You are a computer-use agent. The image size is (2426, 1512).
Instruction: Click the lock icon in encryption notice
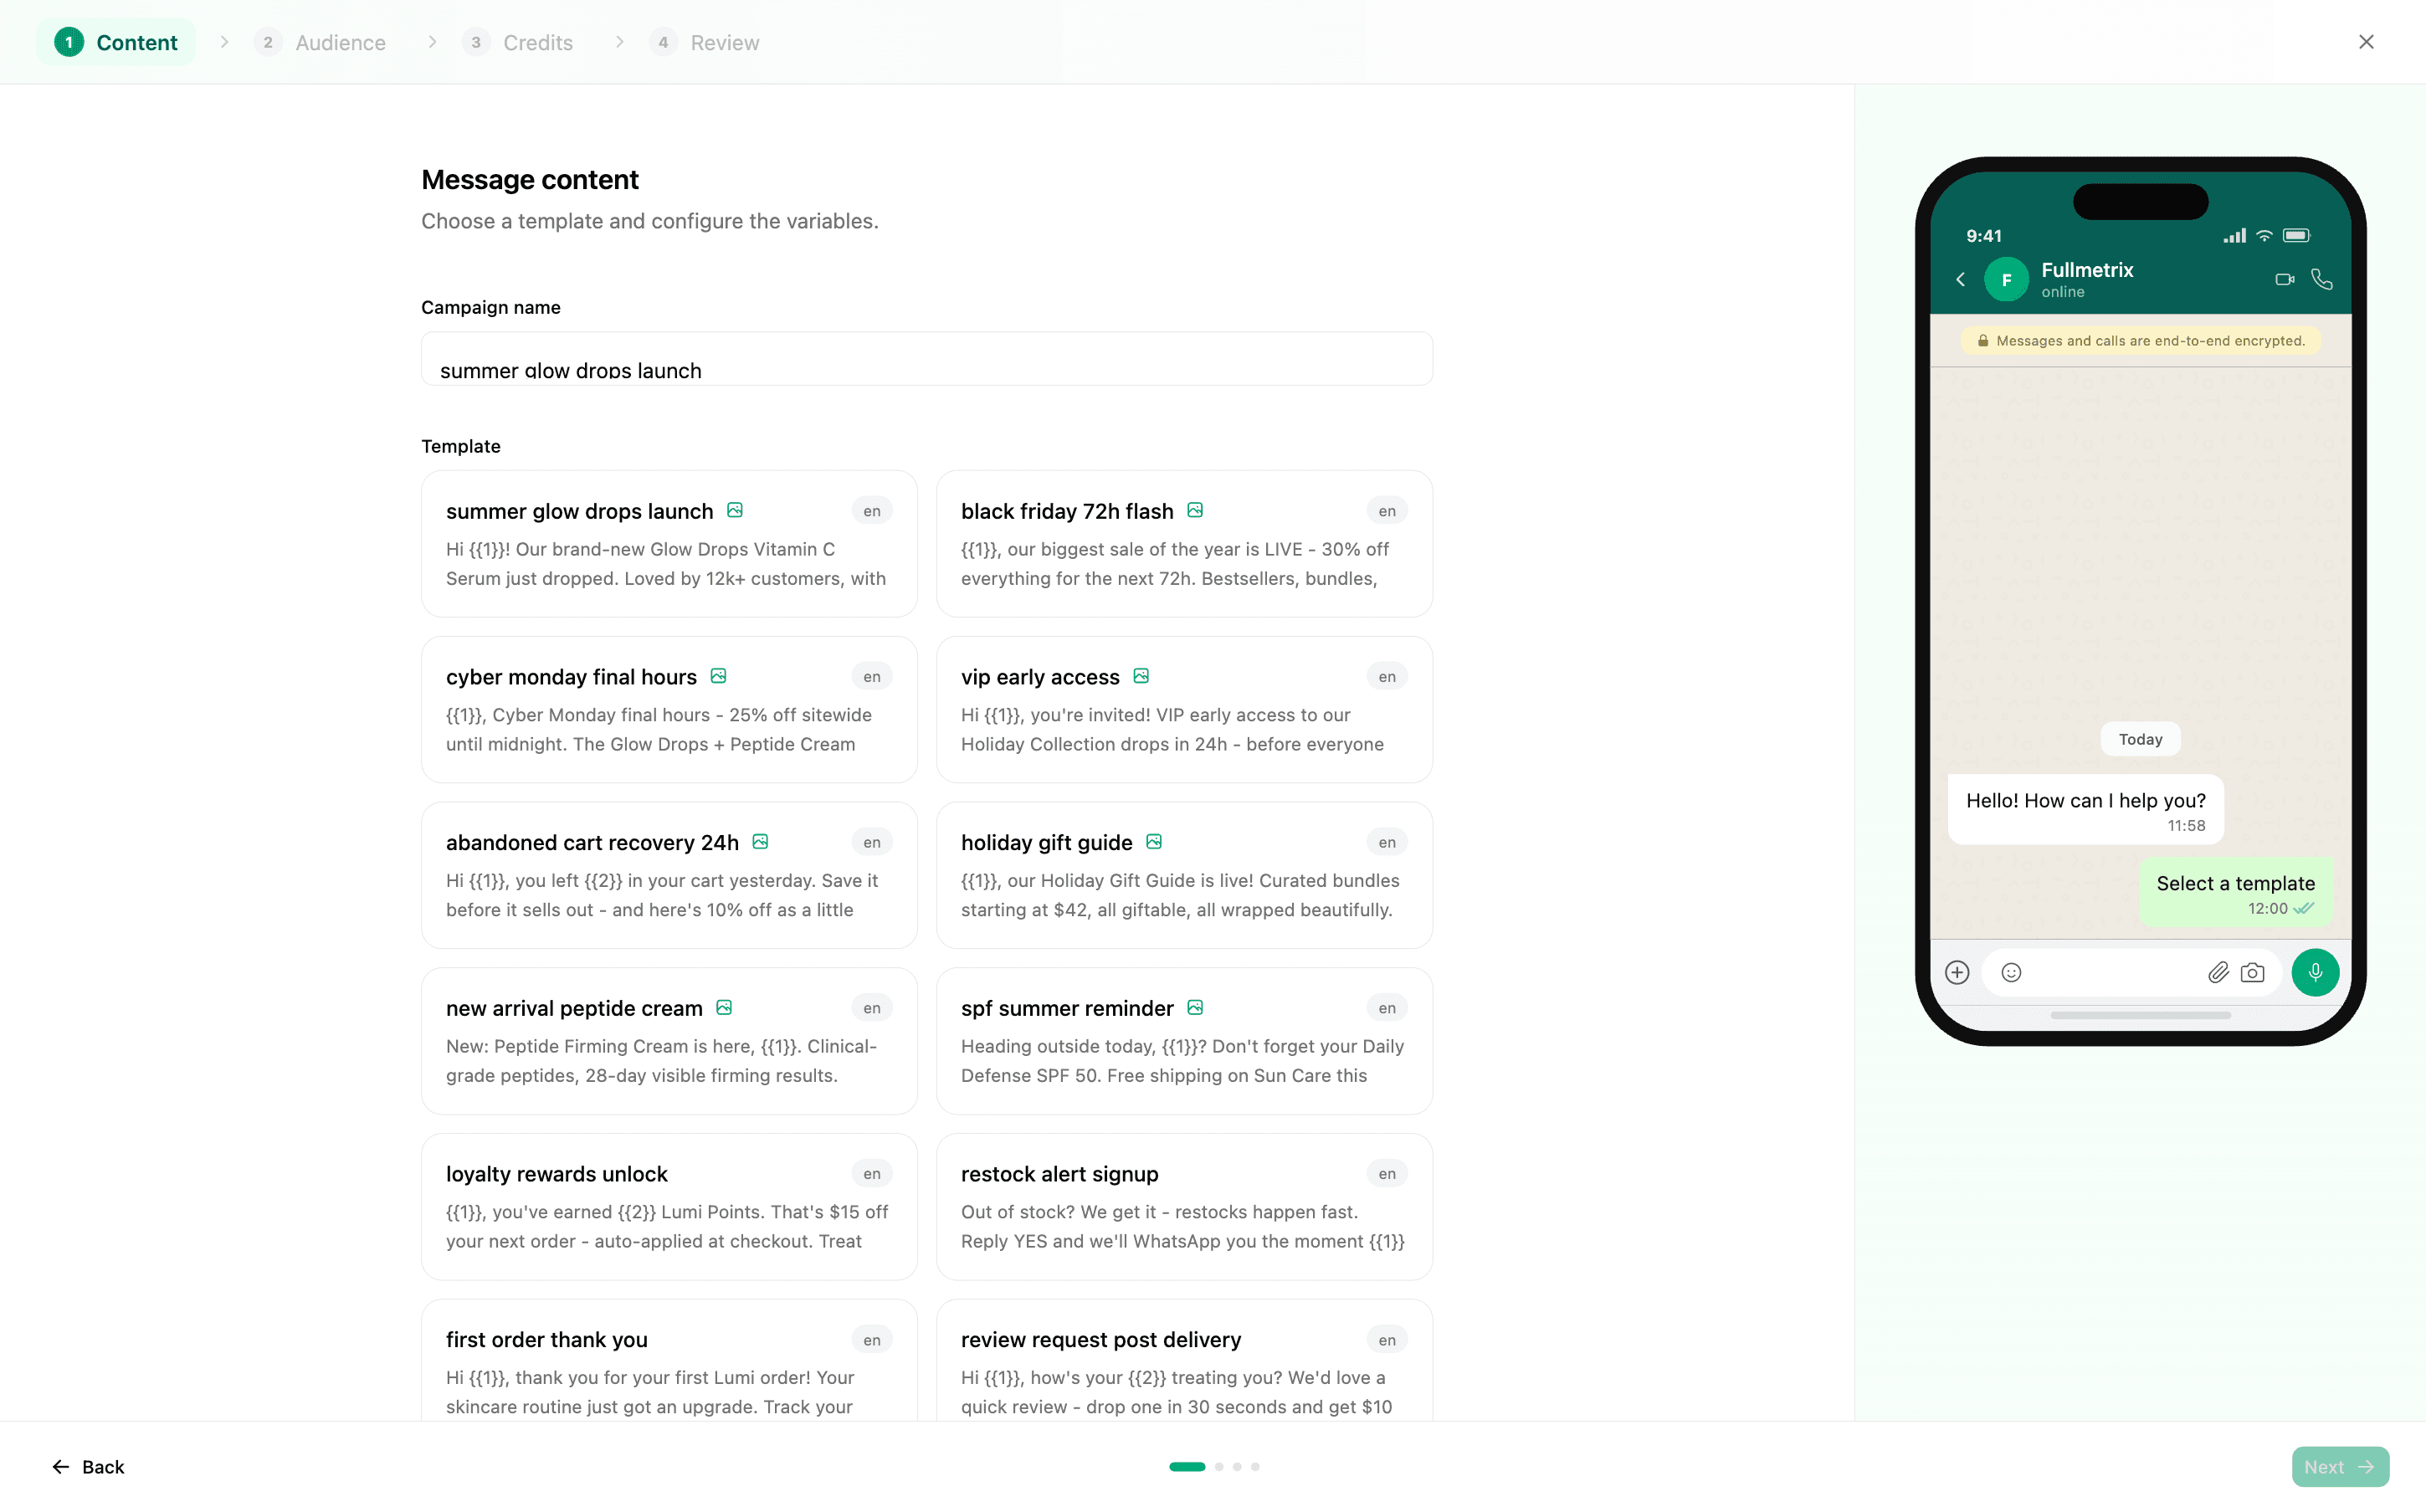[x=1983, y=341]
